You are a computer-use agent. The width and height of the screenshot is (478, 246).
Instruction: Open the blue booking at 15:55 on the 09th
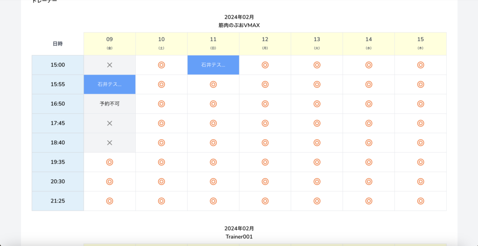pyautogui.click(x=110, y=84)
